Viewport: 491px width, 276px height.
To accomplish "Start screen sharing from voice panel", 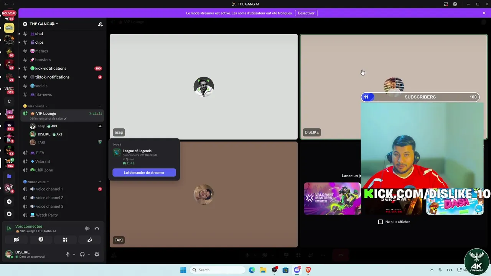I will [x=41, y=240].
